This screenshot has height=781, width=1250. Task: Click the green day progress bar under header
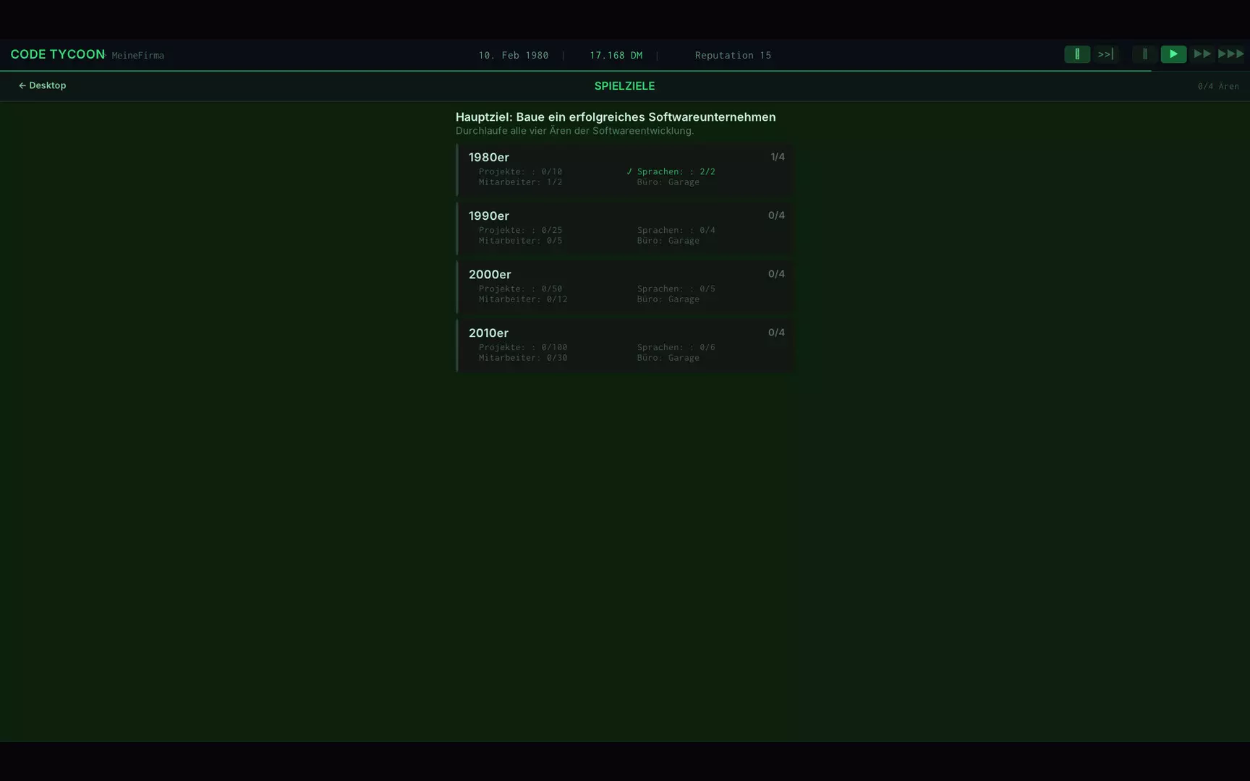576,71
